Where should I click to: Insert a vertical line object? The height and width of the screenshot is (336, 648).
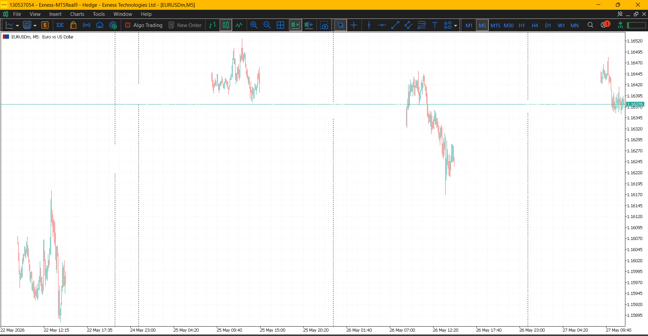(369, 25)
